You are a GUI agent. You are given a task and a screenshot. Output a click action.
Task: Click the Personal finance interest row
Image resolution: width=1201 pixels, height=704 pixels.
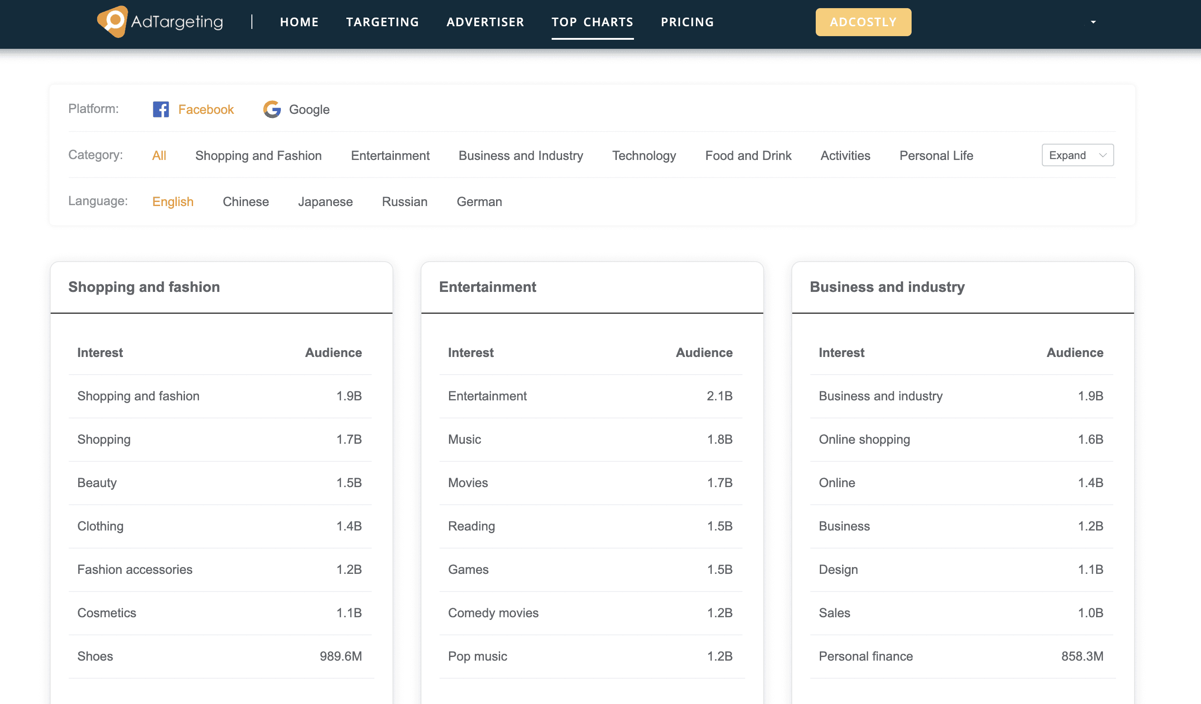[x=962, y=656]
